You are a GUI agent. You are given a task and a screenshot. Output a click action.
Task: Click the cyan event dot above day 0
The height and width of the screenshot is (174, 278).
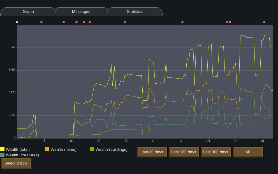coord(17,22)
